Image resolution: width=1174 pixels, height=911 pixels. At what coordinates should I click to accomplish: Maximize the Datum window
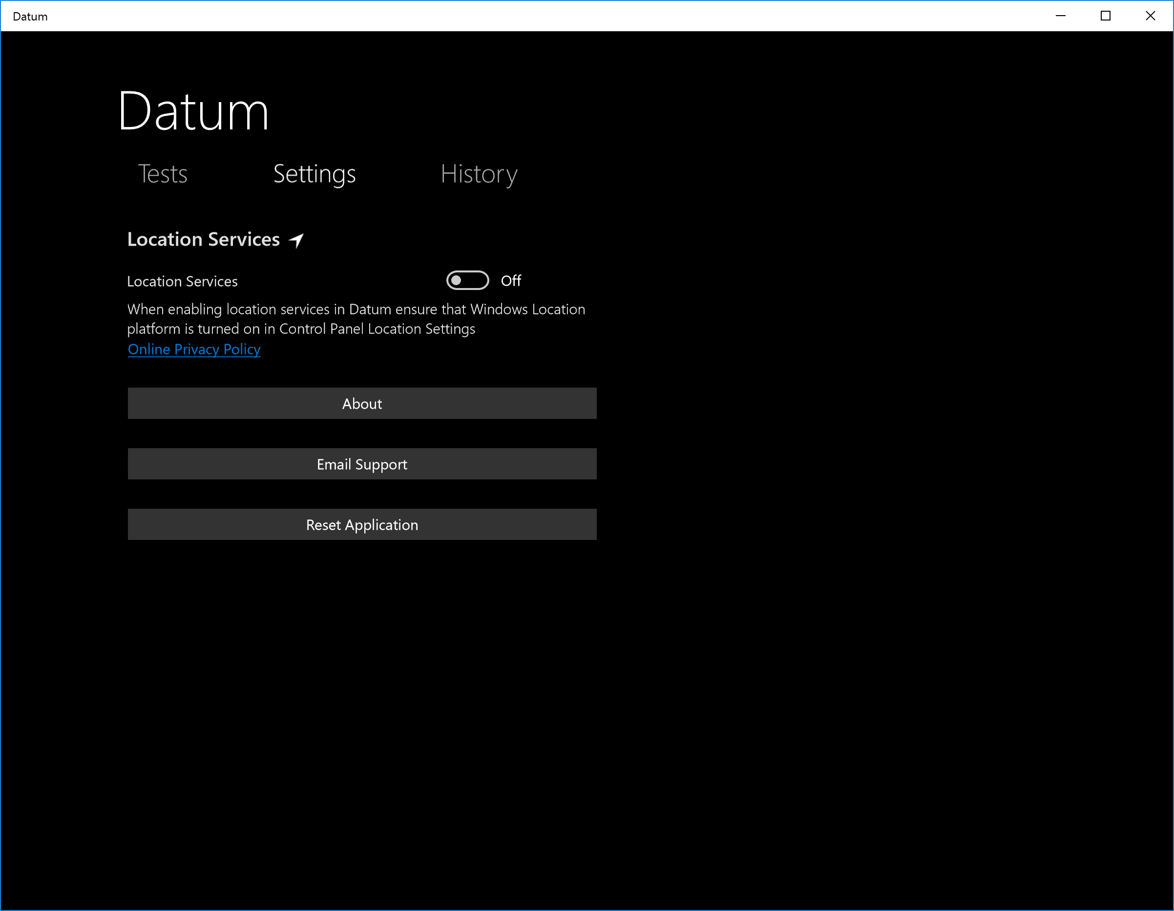coord(1105,16)
